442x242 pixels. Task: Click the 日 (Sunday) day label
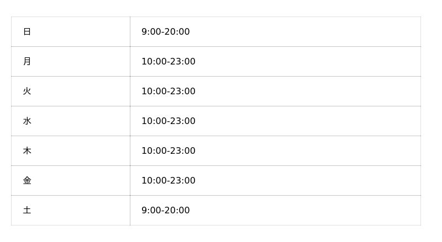pyautogui.click(x=27, y=32)
